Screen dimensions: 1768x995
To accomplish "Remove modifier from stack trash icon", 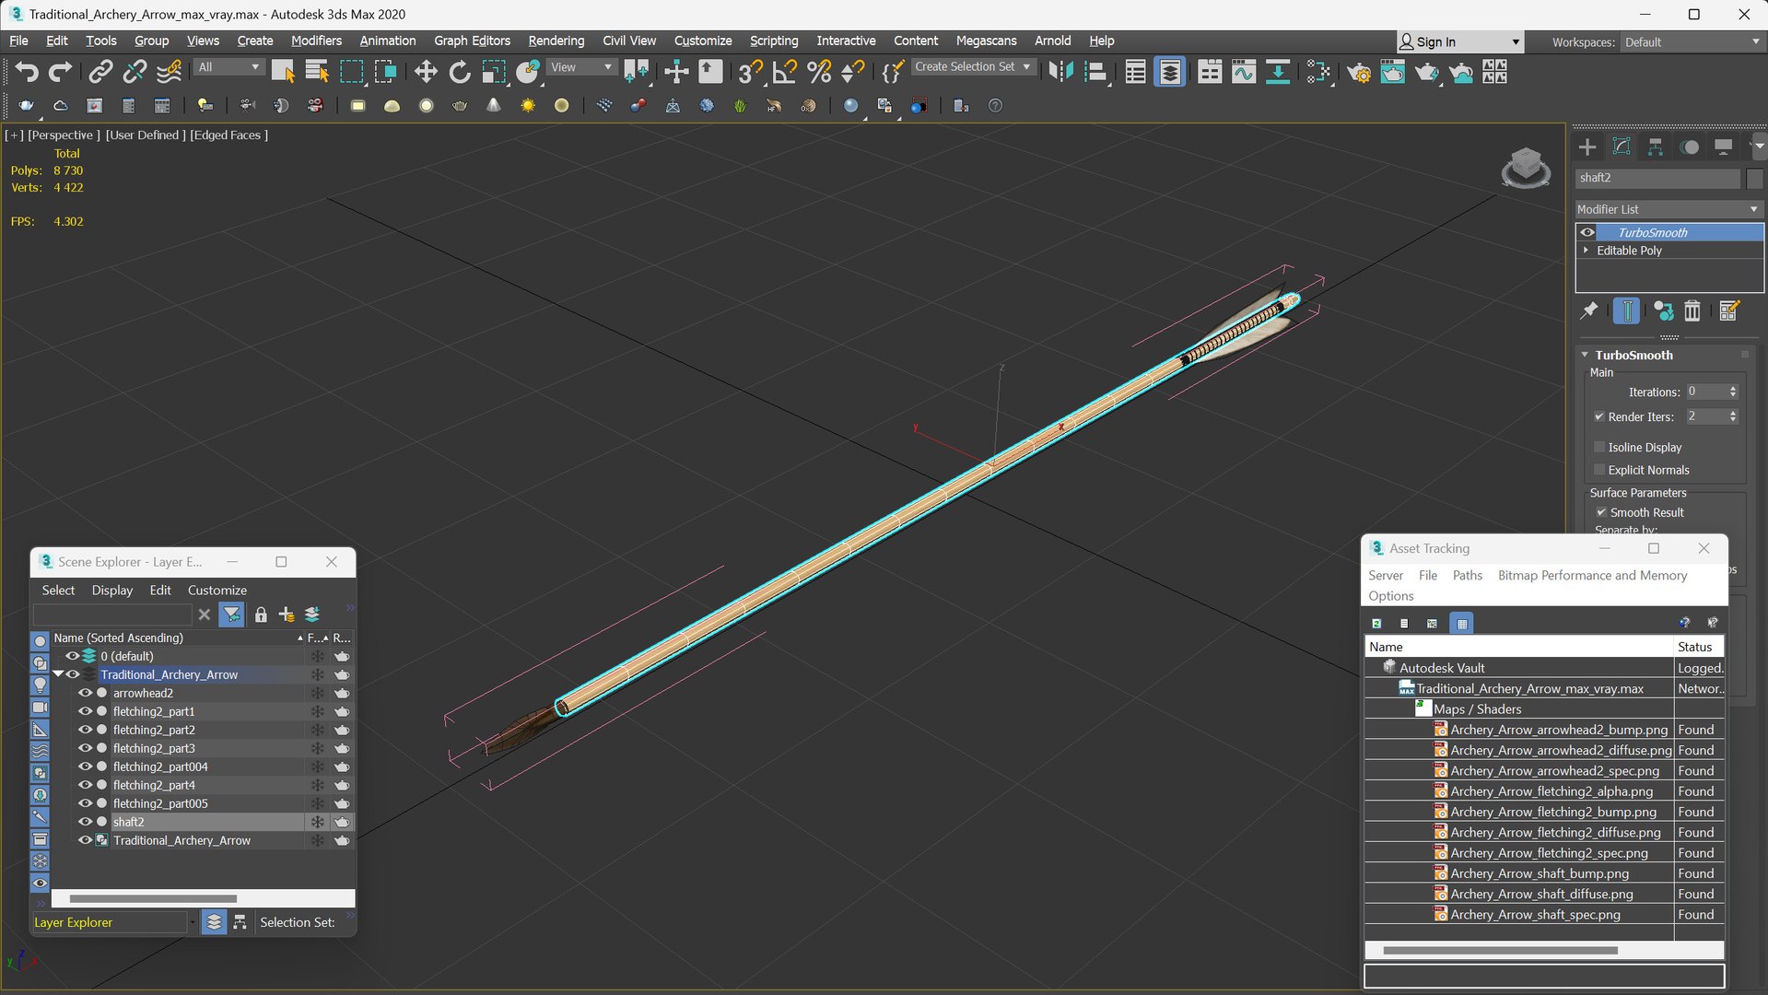I will coord(1692,310).
